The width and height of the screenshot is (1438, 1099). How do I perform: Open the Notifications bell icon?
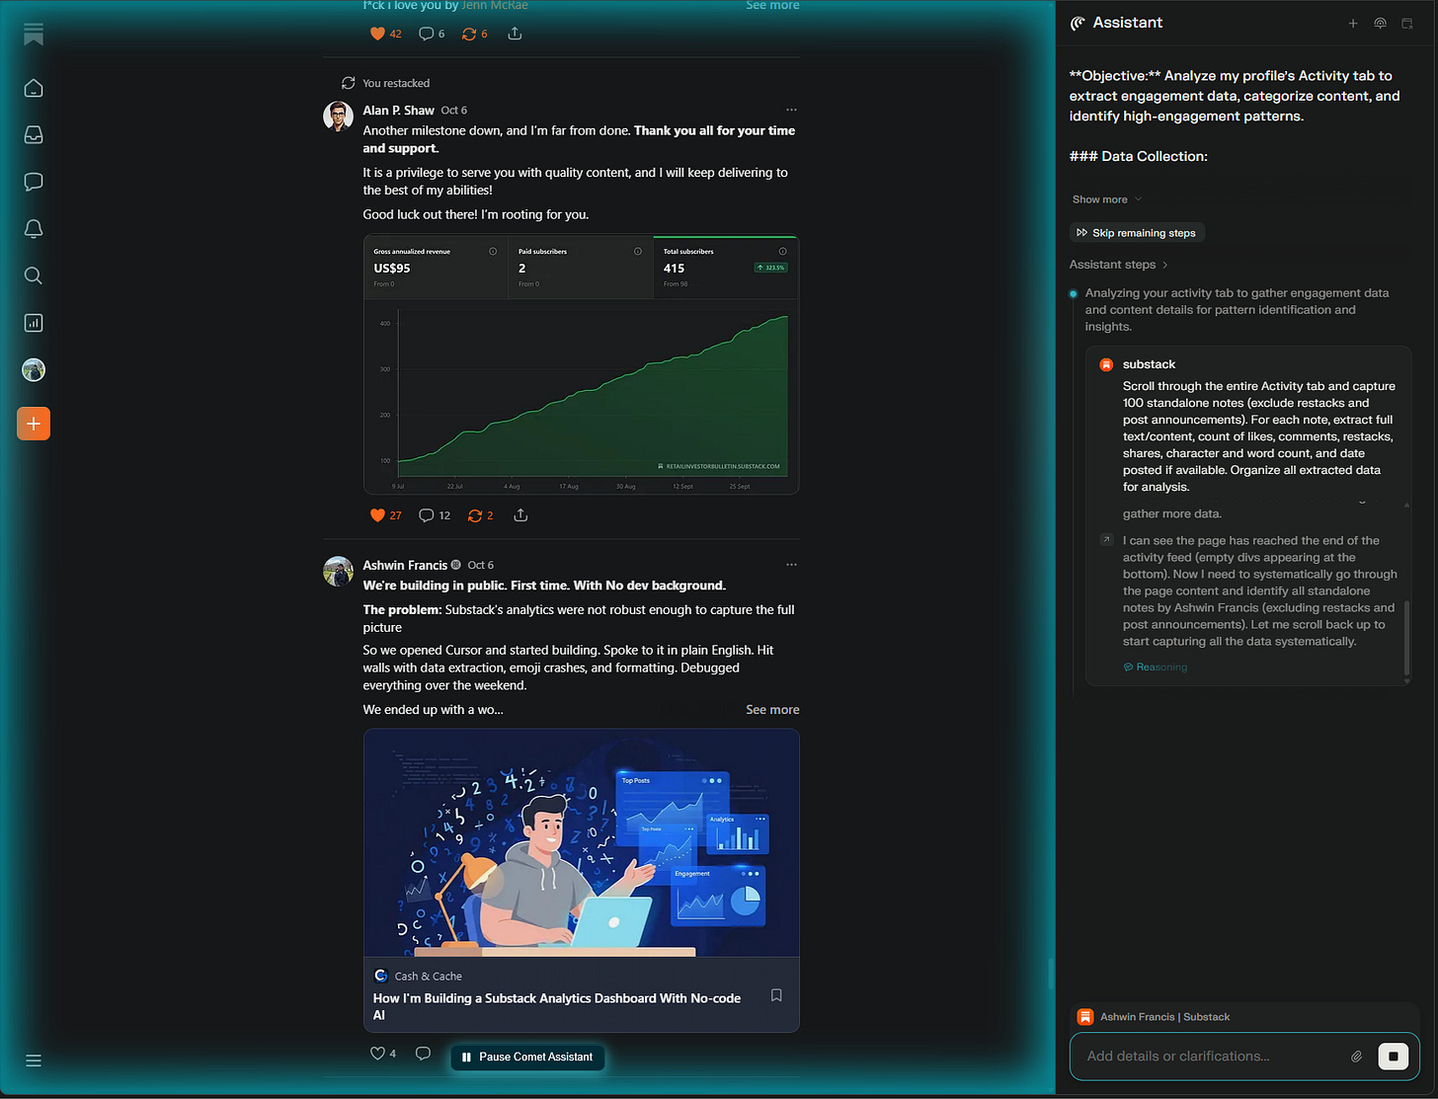coord(34,229)
